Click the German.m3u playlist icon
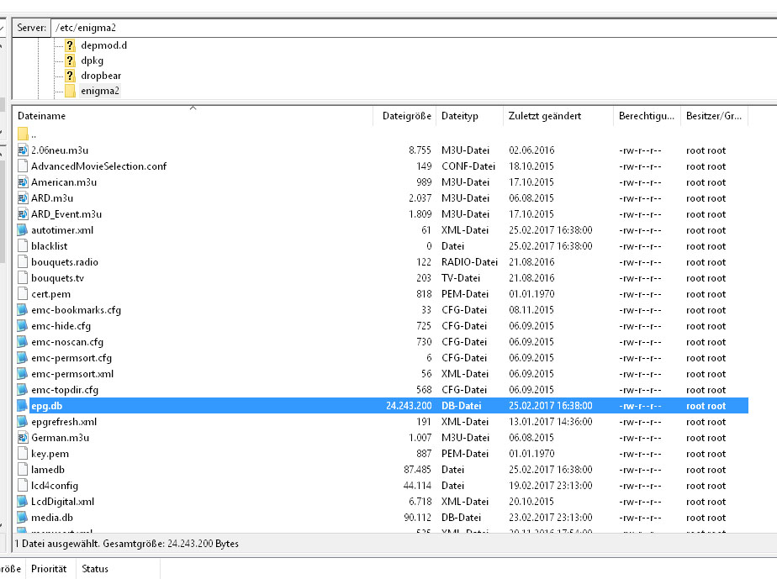Image resolution: width=777 pixels, height=579 pixels. (23, 438)
